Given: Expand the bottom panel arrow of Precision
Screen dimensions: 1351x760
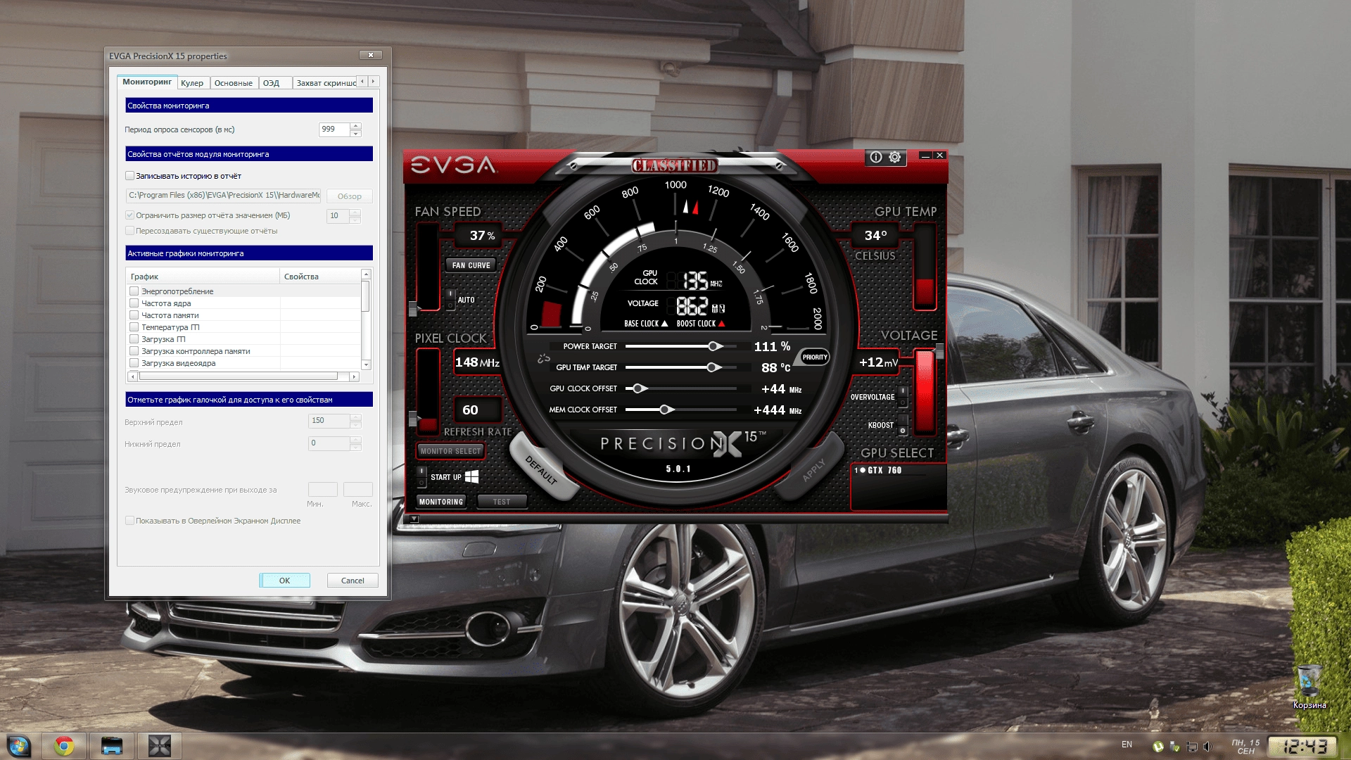Looking at the screenshot, I should pos(414,519).
